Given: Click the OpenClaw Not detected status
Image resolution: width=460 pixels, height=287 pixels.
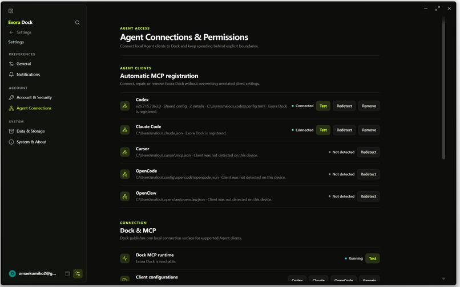Looking at the screenshot, I should point(341,196).
